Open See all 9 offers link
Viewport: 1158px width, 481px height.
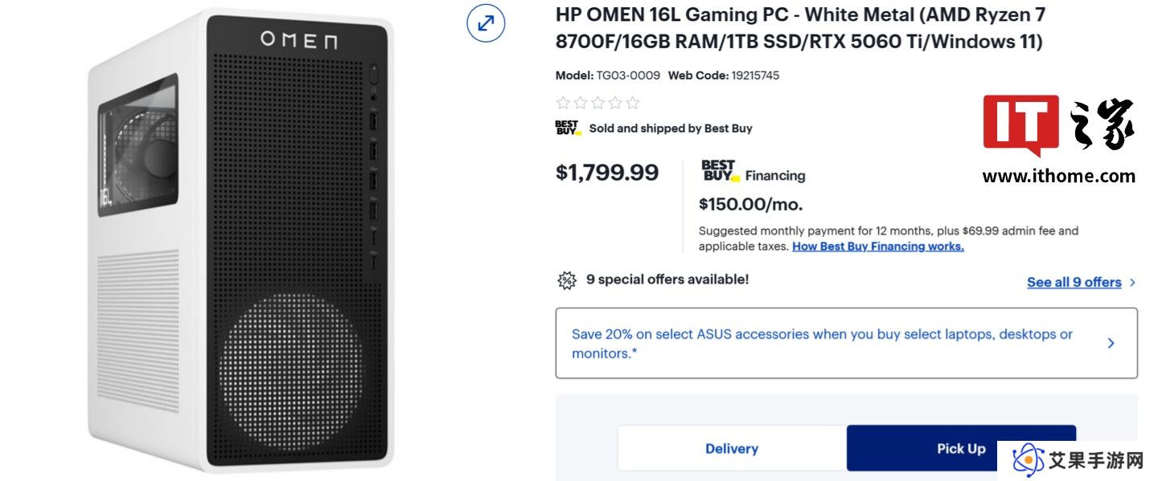click(x=1074, y=283)
